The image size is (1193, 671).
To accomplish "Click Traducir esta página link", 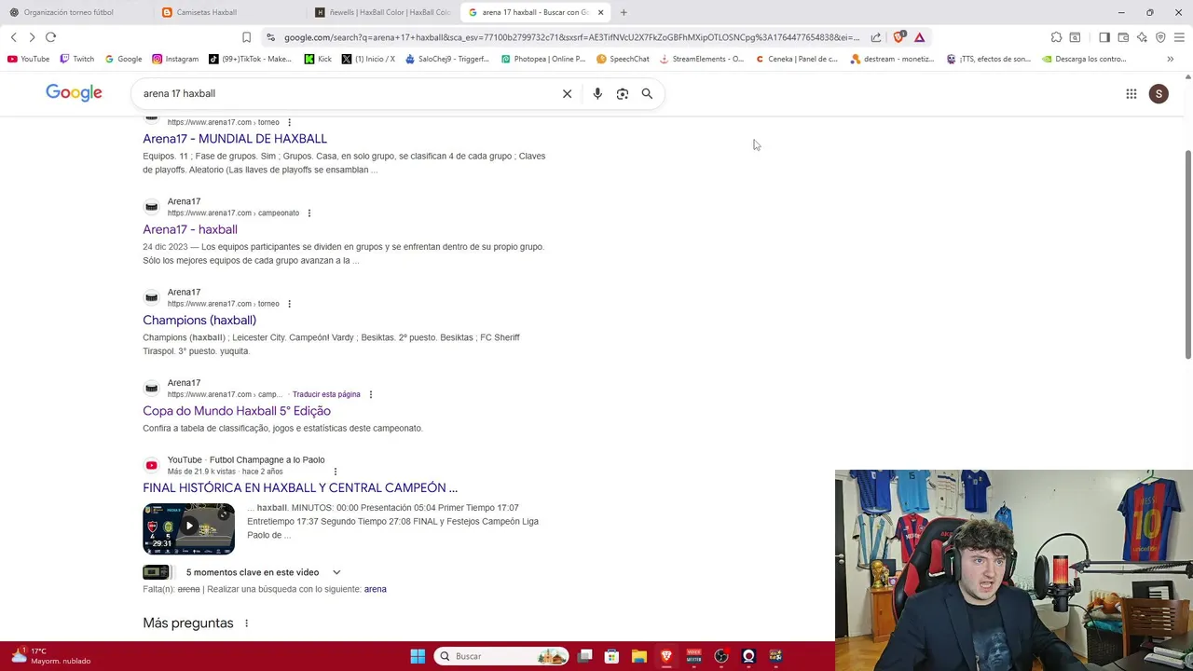I will (x=326, y=394).
